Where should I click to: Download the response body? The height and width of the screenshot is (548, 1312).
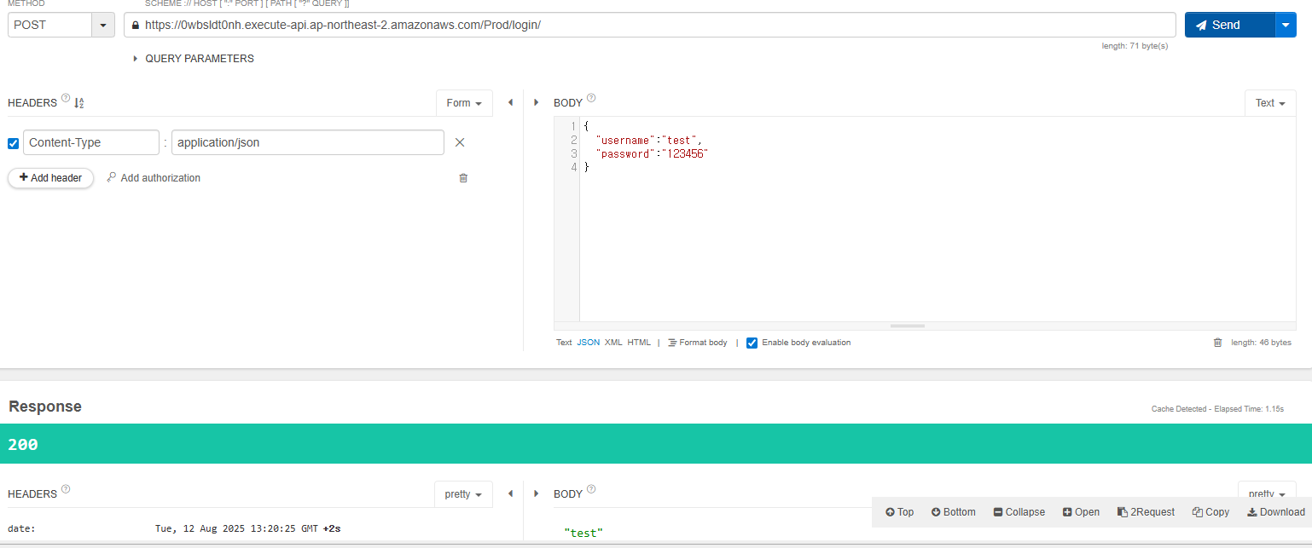click(x=1275, y=512)
